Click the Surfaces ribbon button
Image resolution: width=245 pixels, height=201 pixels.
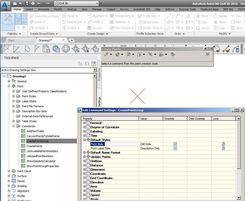[x=39, y=28]
